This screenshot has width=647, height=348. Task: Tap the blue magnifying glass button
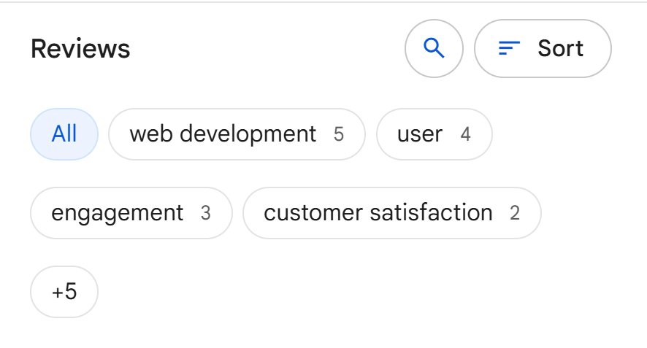pyautogui.click(x=434, y=48)
